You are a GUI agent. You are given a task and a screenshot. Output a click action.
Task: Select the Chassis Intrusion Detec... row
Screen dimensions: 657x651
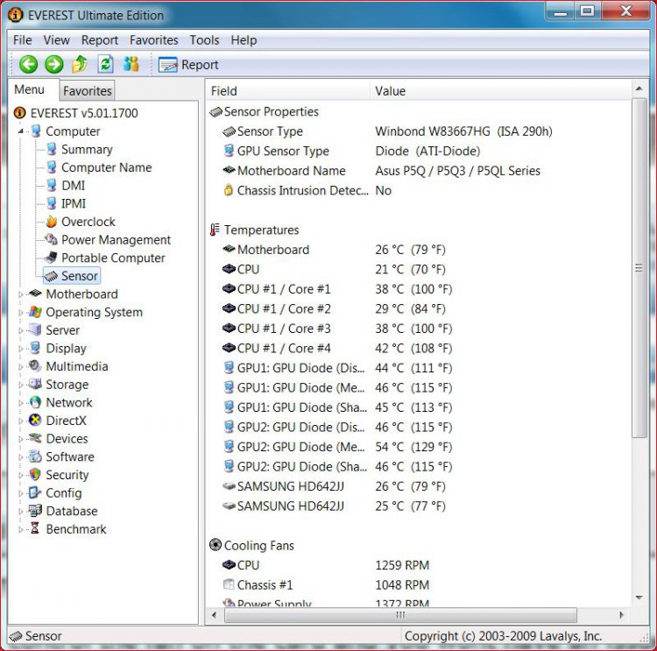(418, 191)
